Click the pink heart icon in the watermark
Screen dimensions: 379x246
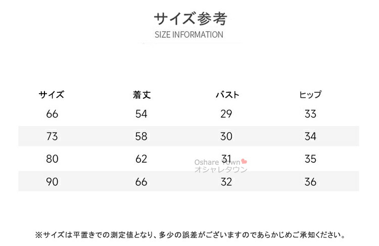coord(245,161)
